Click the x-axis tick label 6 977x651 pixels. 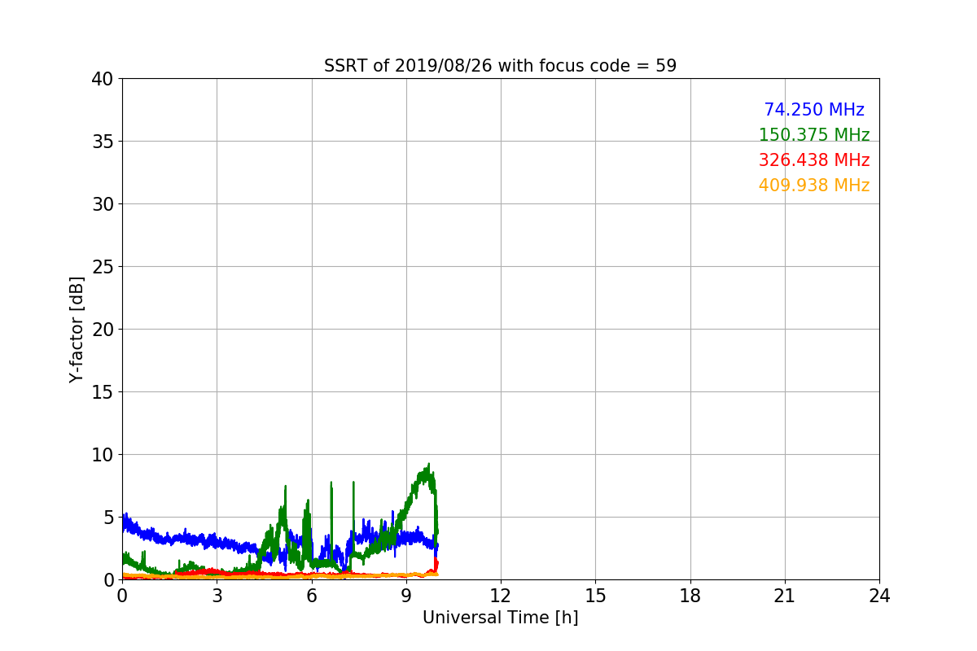(x=311, y=596)
